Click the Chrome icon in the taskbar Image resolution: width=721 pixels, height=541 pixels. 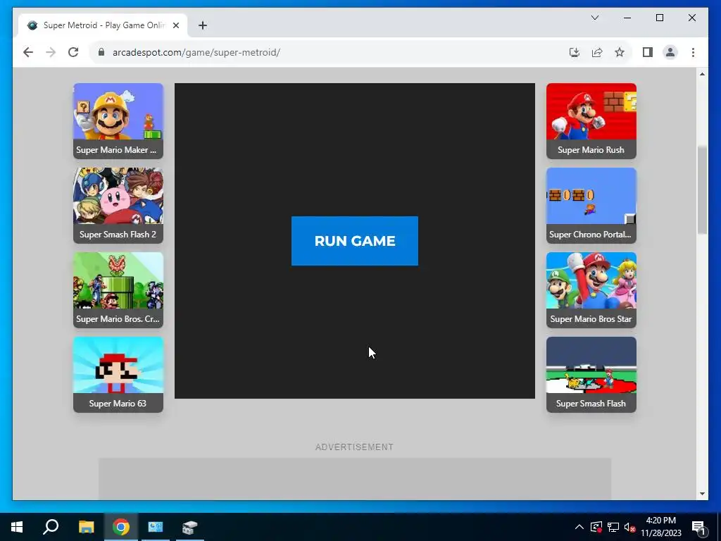[x=121, y=527]
